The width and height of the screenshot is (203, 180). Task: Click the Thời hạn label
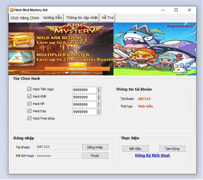click(126, 106)
